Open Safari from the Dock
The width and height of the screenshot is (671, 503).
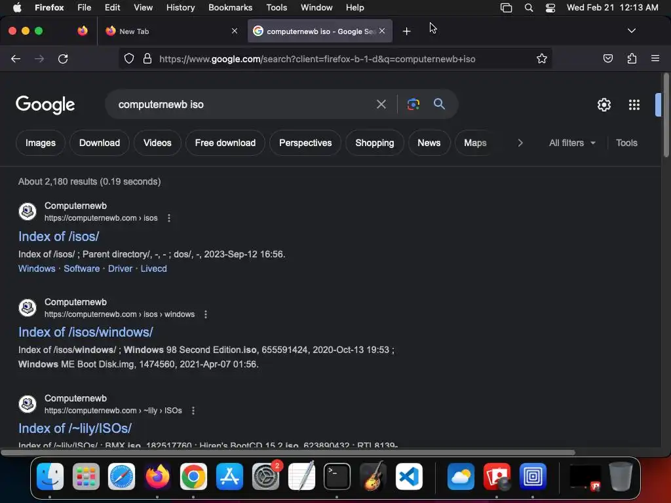pyautogui.click(x=121, y=477)
